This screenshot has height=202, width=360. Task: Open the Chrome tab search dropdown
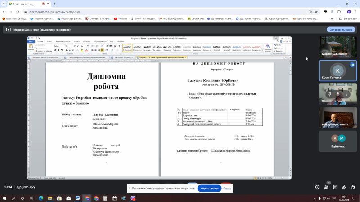(4, 4)
